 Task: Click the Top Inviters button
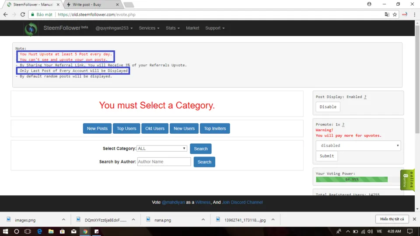(215, 128)
